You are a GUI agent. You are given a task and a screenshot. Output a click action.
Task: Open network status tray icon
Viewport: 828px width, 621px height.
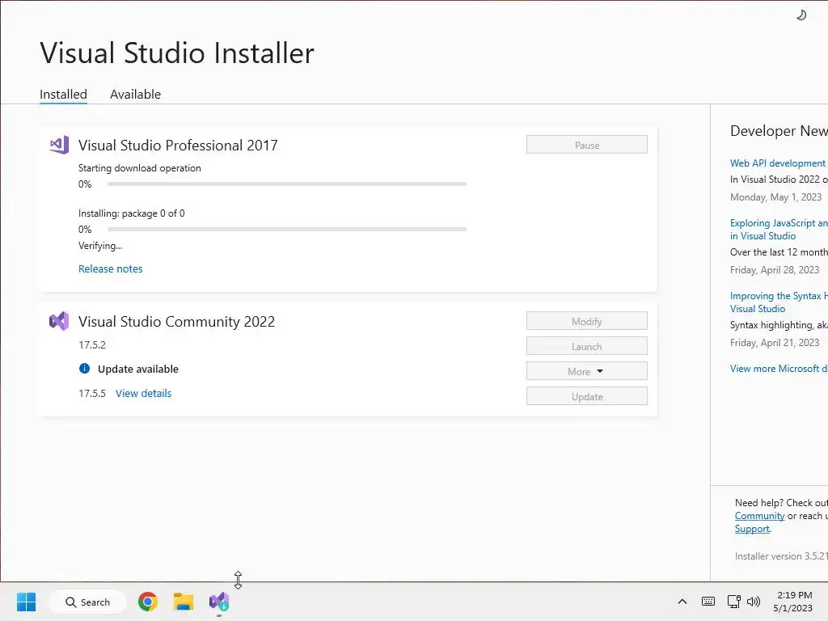(x=733, y=602)
